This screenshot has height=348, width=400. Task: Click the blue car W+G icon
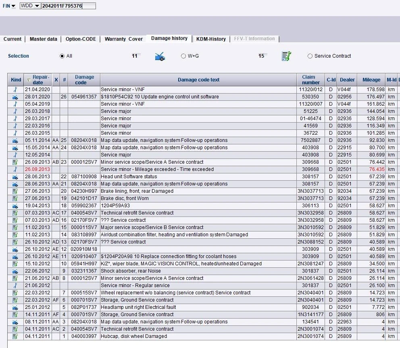pos(160,56)
